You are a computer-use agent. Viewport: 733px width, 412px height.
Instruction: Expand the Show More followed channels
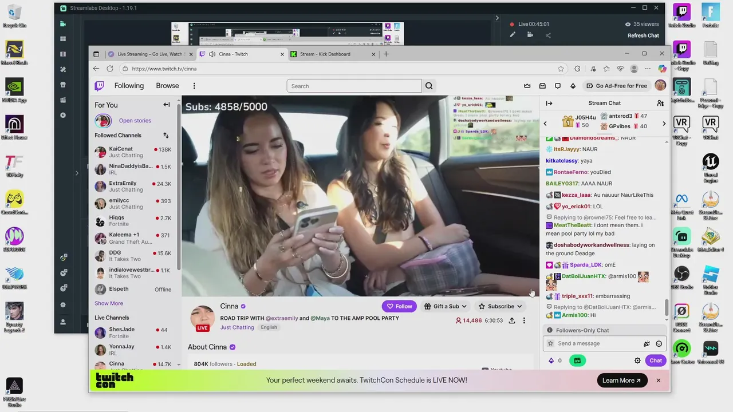pos(109,303)
